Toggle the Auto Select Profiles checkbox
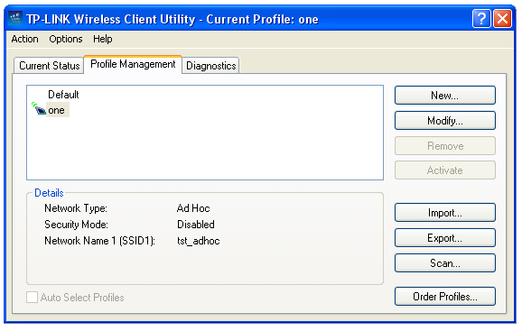The width and height of the screenshot is (522, 331). pos(32,297)
